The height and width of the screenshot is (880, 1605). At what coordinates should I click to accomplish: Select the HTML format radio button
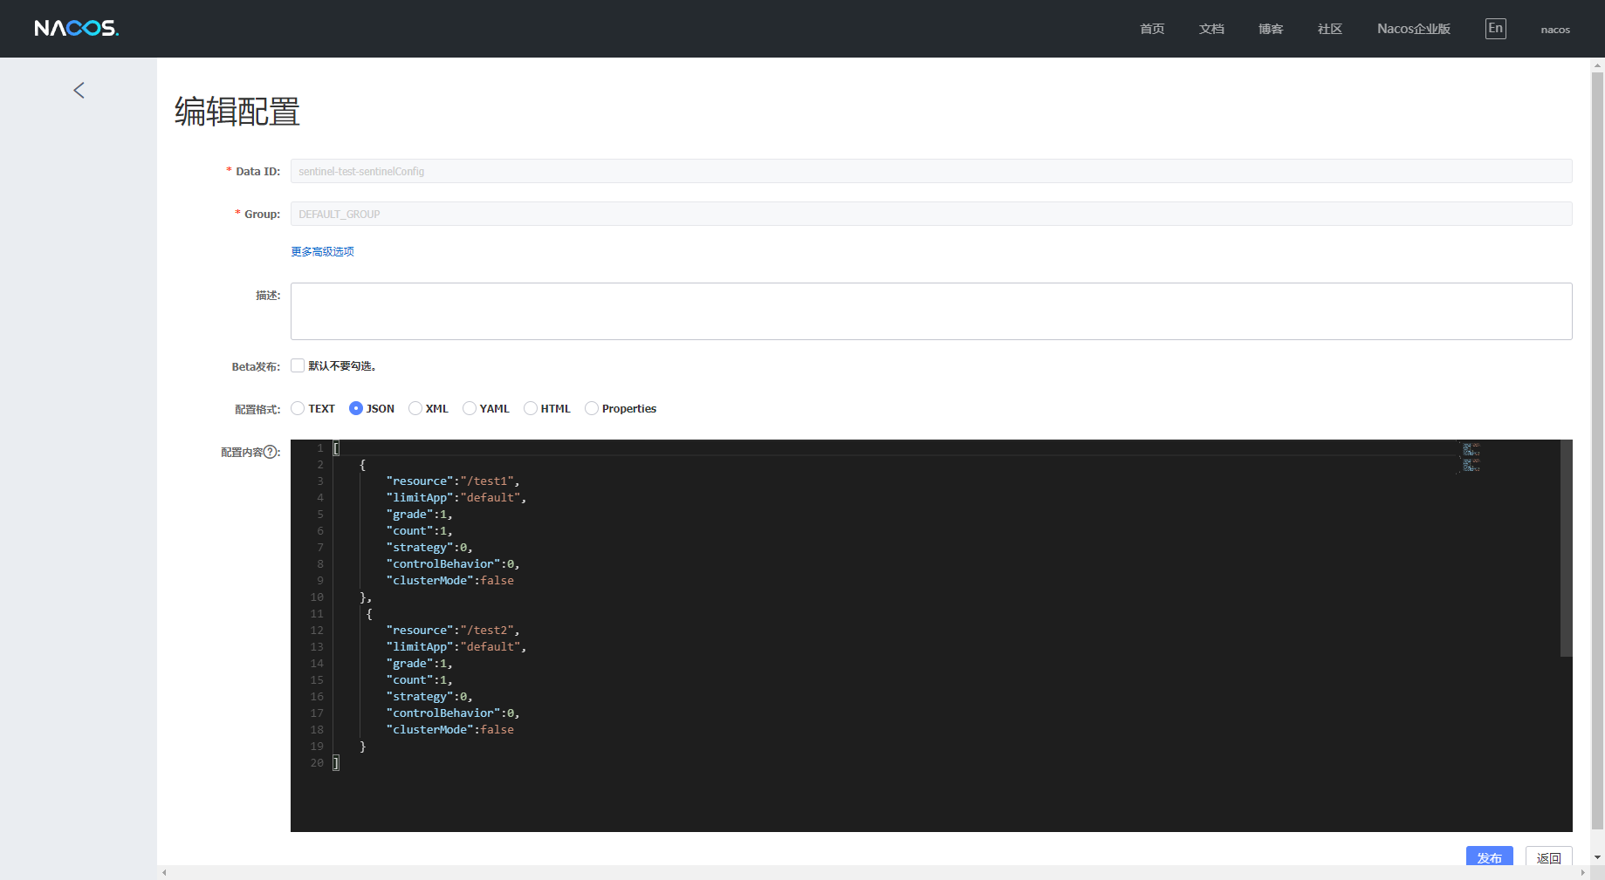click(531, 408)
